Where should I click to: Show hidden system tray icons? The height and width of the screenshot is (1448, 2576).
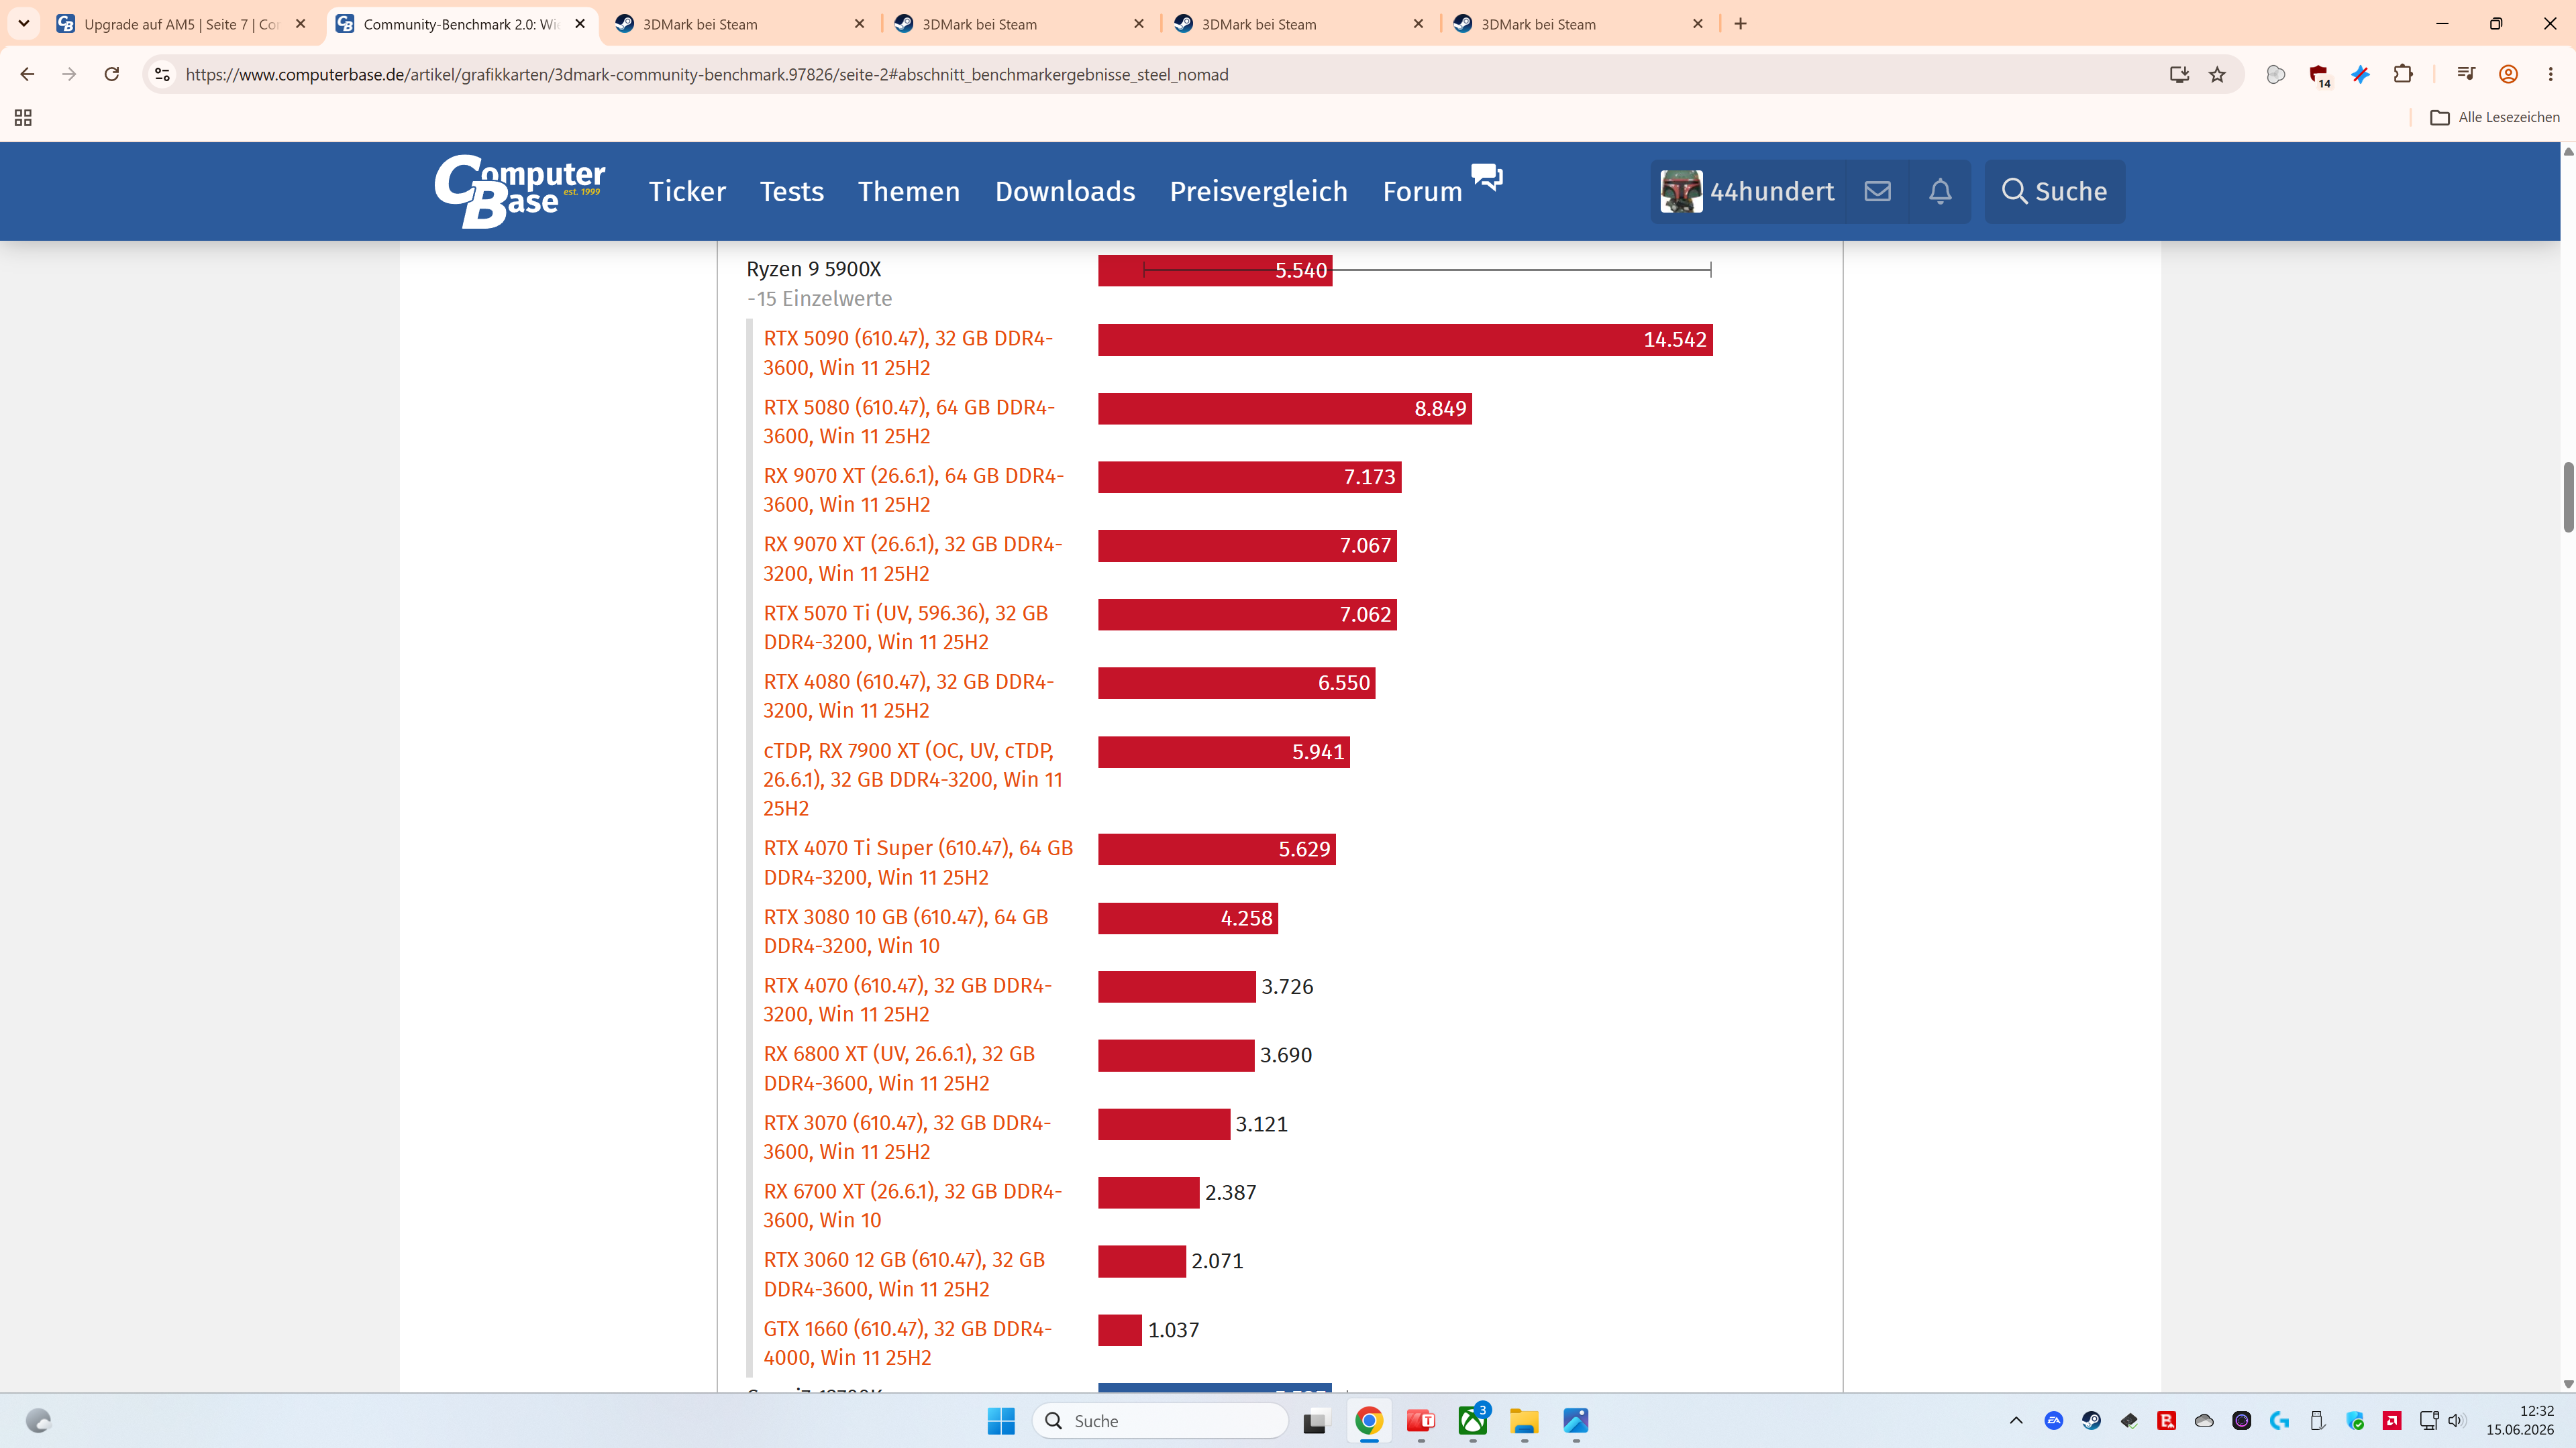click(2016, 1420)
